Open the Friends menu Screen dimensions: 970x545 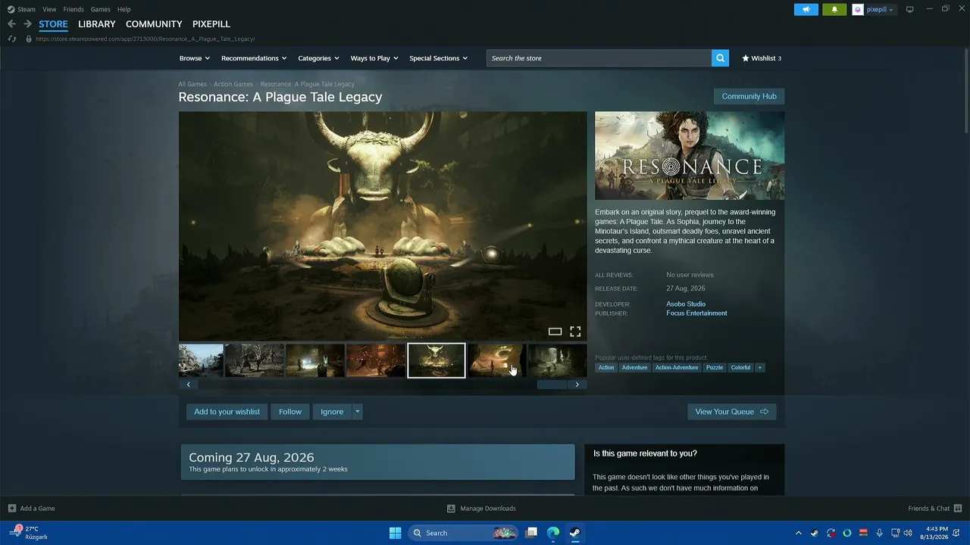point(74,9)
